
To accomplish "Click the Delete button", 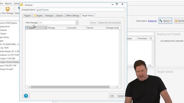I will pyautogui.click(x=93, y=23).
